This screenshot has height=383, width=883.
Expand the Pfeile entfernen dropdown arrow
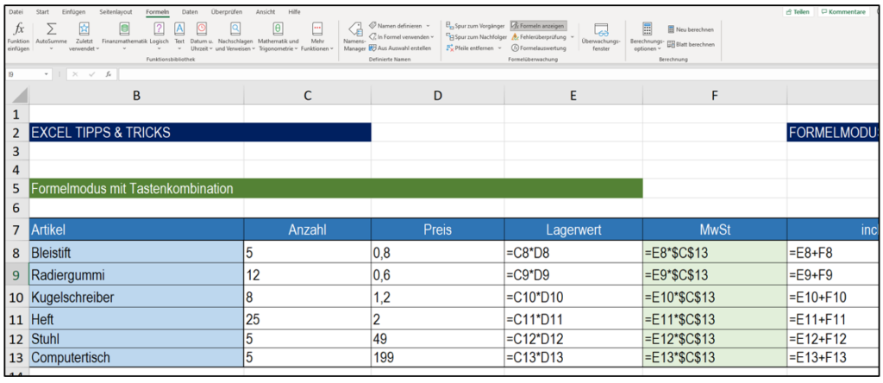tap(499, 48)
